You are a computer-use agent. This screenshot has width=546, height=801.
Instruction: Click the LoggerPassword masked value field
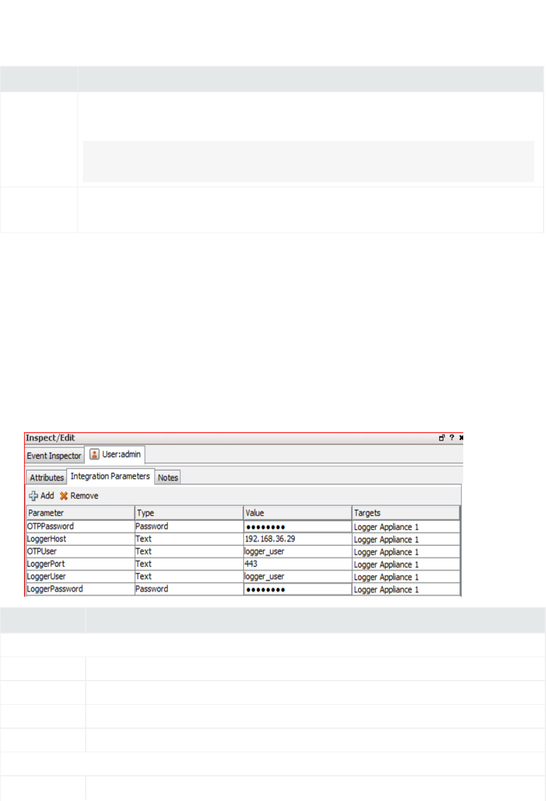pyautogui.click(x=298, y=589)
